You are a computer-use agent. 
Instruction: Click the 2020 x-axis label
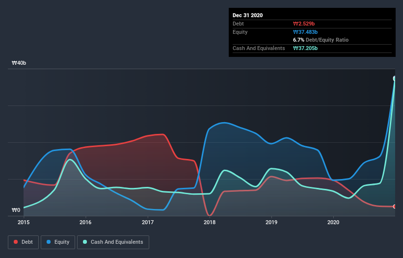(333, 222)
